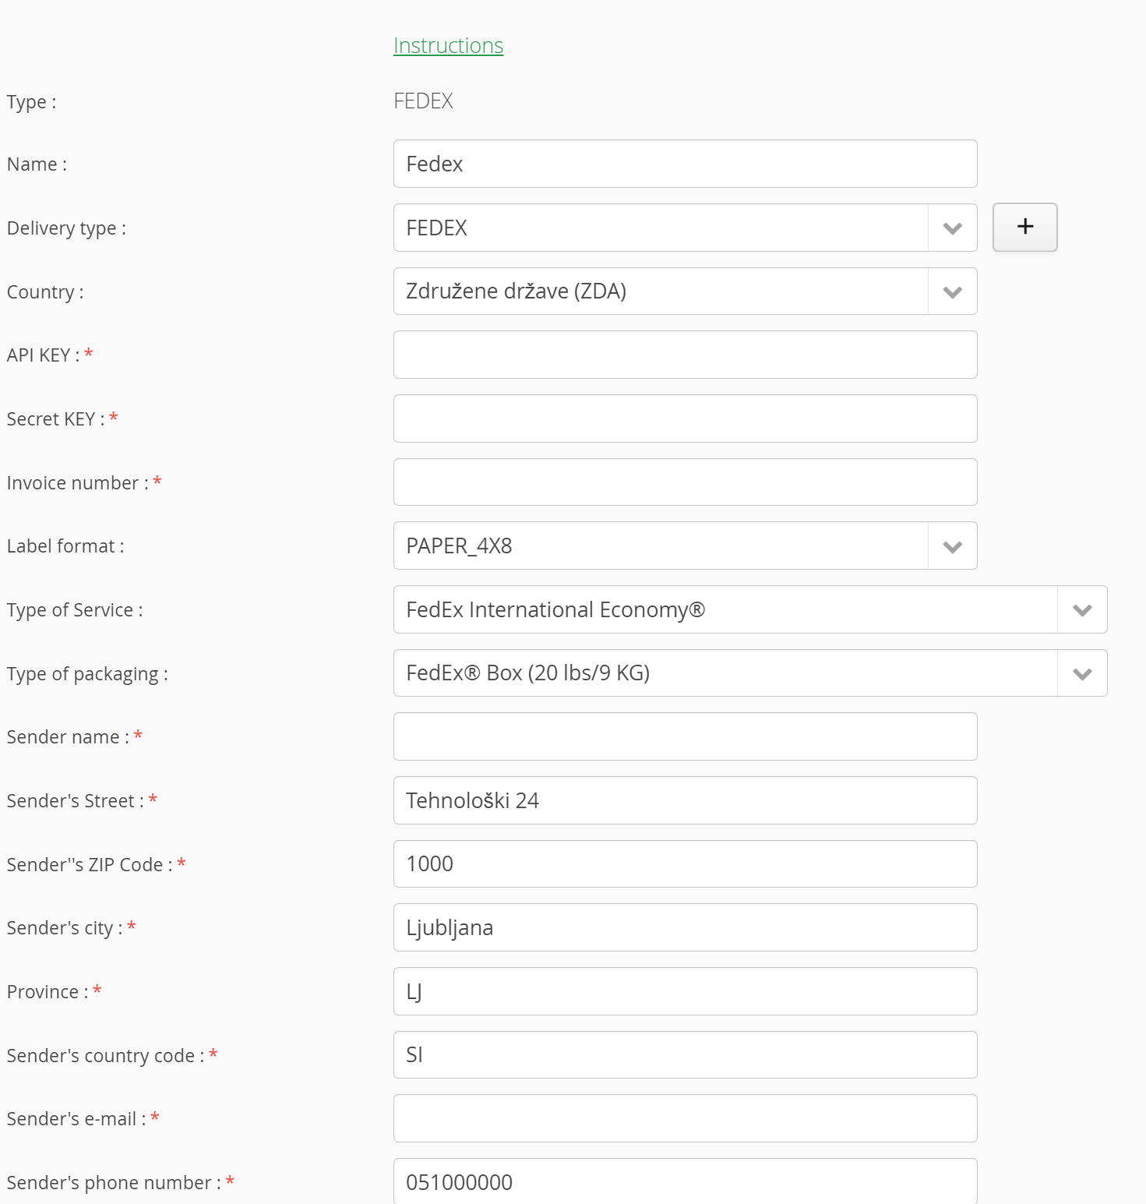Click the 'Delivery type :' label
Screen dimensions: 1146x1204
click(x=66, y=228)
